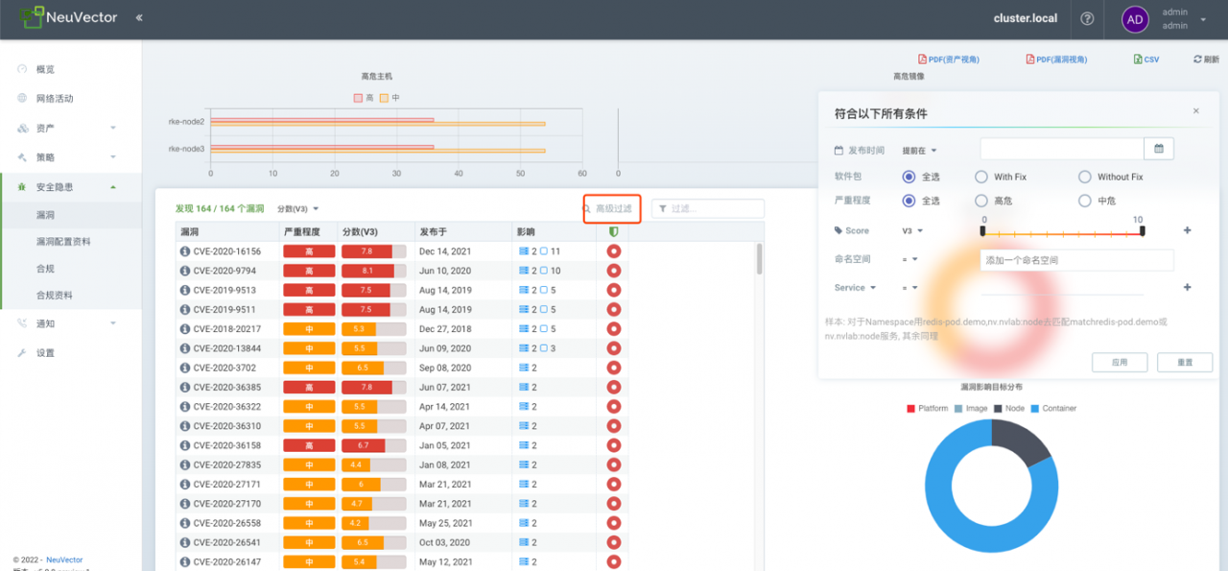The width and height of the screenshot is (1228, 571).
Task: Click the calendar icon beside the date field
Action: click(1159, 149)
